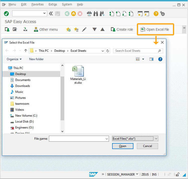The image size is (188, 179).
Task: Open the Organize dropdown
Action: point(14,59)
